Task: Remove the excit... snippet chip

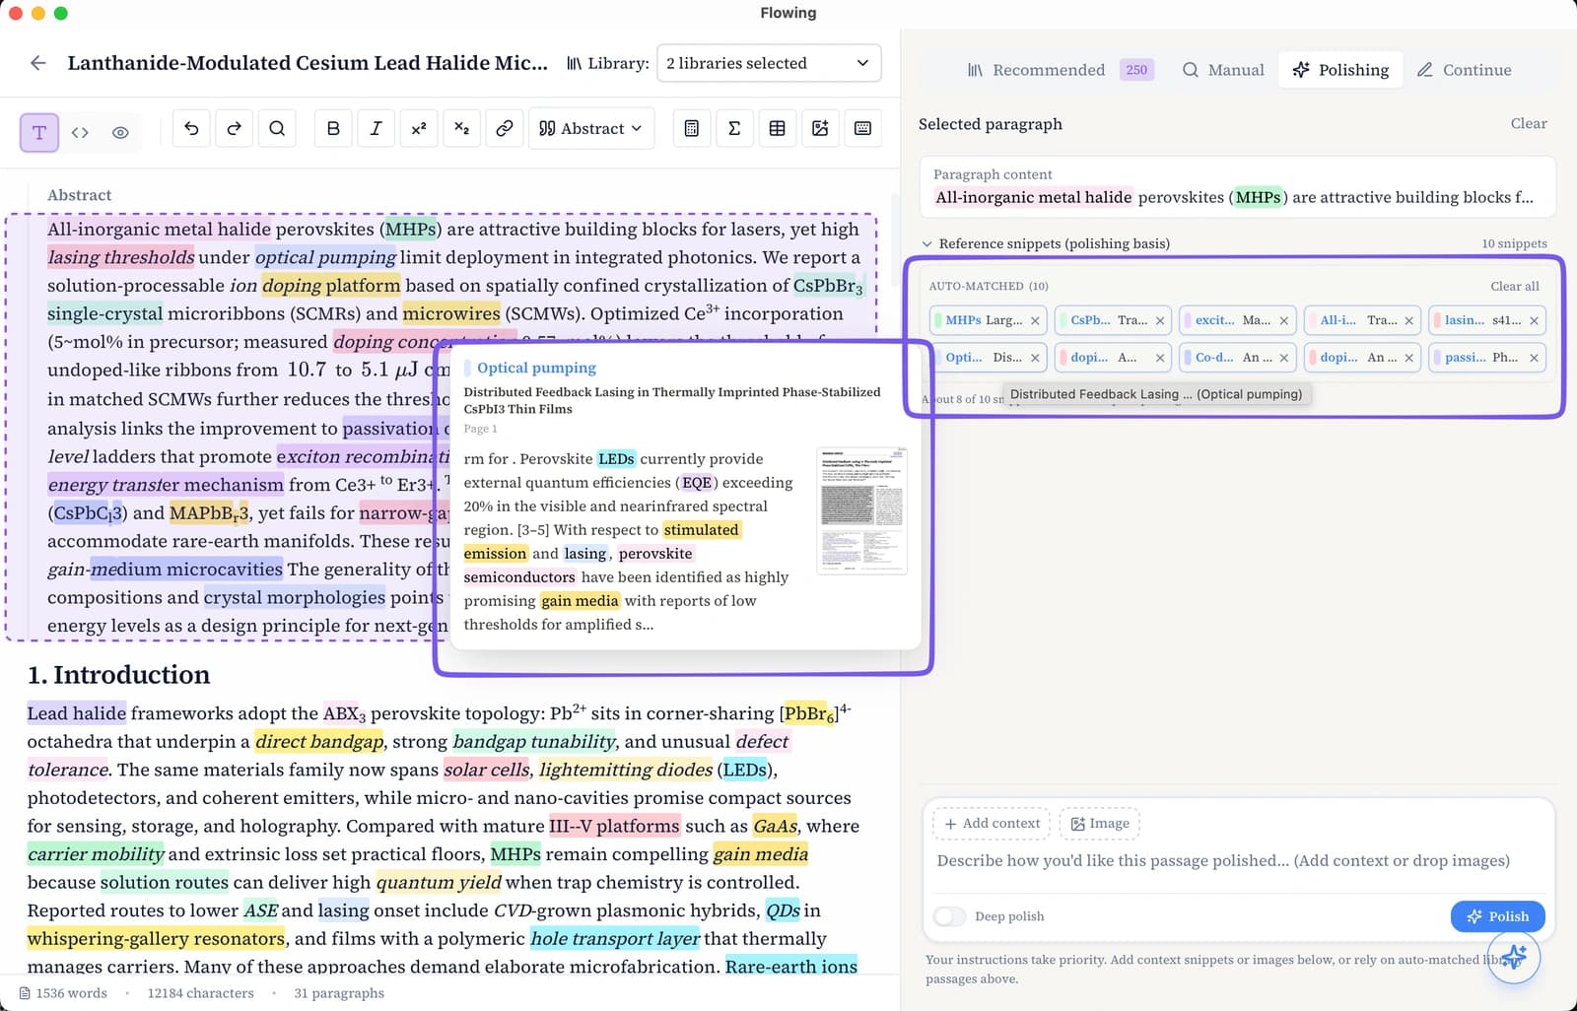Action: [x=1284, y=320]
